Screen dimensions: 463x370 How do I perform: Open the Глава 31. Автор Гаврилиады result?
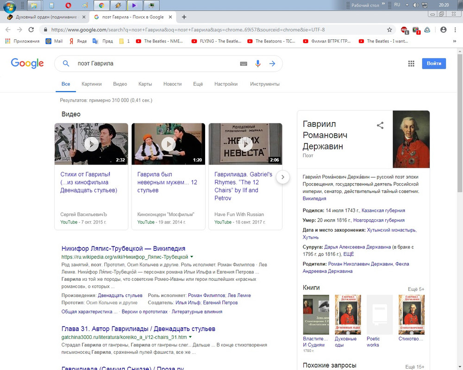138,329
